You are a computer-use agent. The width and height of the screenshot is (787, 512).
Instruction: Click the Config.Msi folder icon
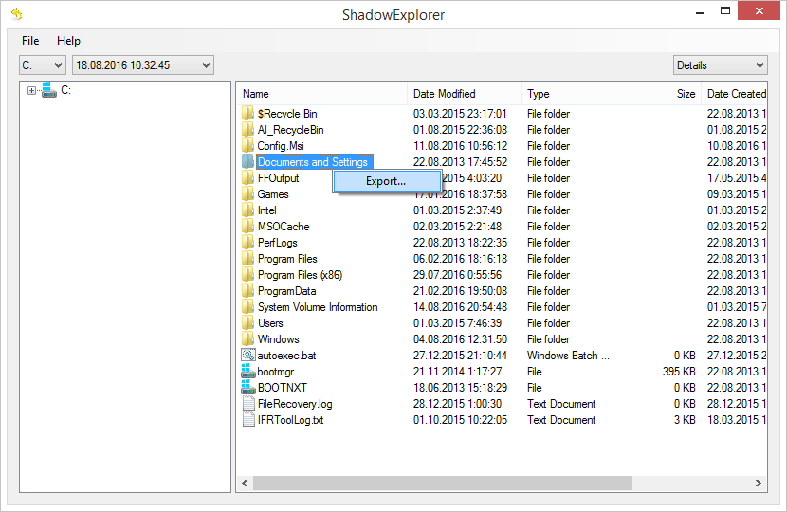pyautogui.click(x=247, y=146)
